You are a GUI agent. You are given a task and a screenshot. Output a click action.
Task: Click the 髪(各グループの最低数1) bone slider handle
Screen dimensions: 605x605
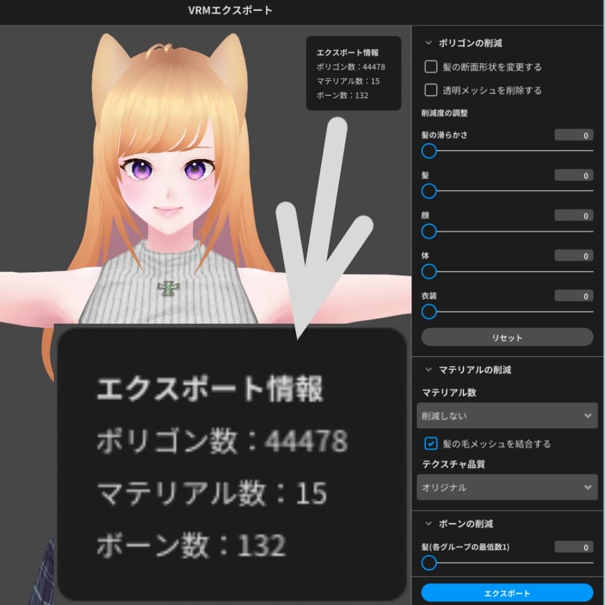point(429,563)
